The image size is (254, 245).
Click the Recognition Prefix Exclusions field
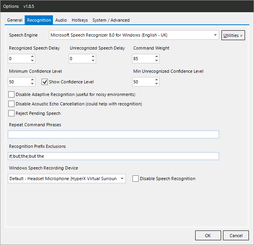[x=113, y=156]
